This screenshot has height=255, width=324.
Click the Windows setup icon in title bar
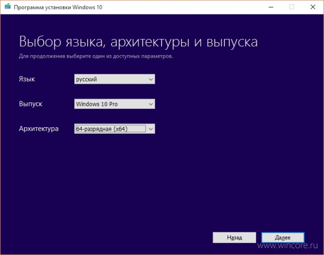click(x=7, y=6)
